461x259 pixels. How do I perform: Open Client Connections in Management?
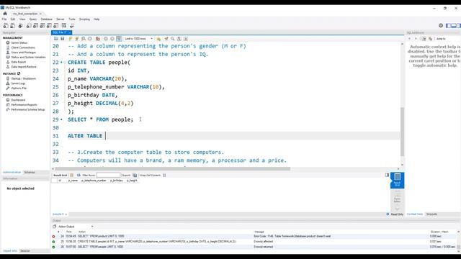point(23,47)
